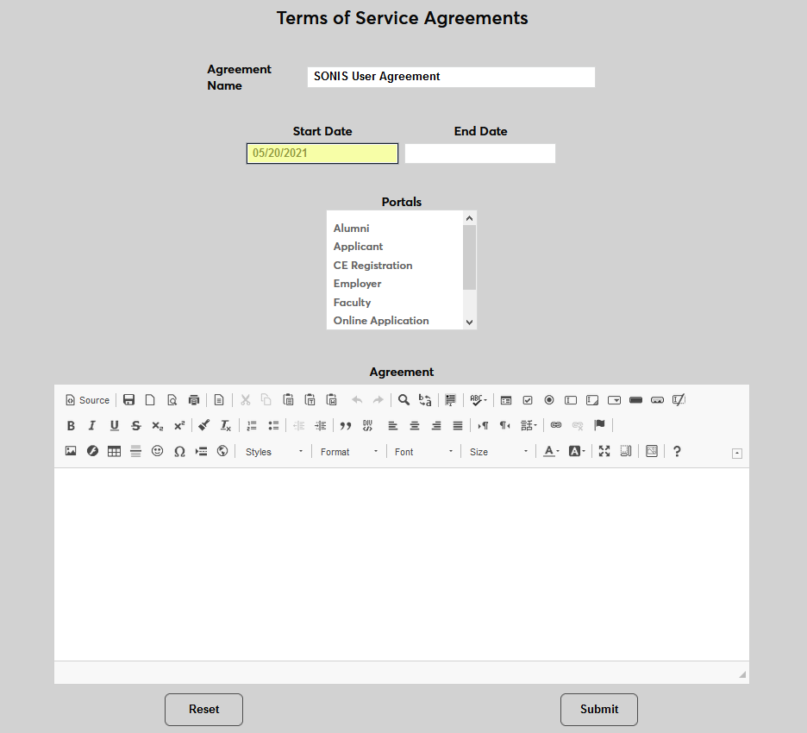Insert a smiley face
This screenshot has width=807, height=733.
click(157, 450)
